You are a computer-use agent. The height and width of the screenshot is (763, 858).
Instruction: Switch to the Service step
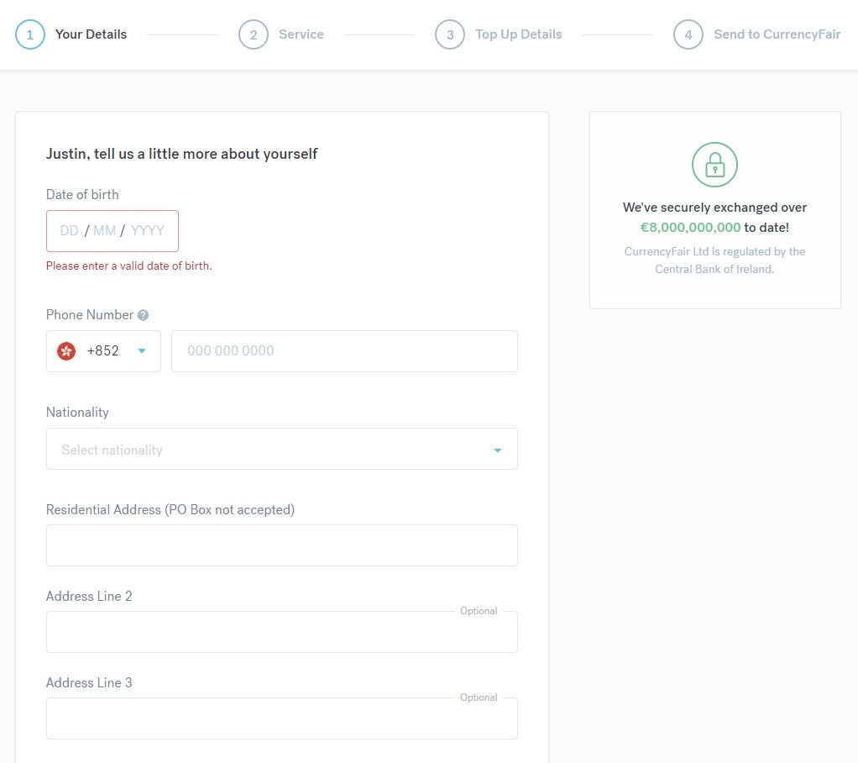click(301, 34)
